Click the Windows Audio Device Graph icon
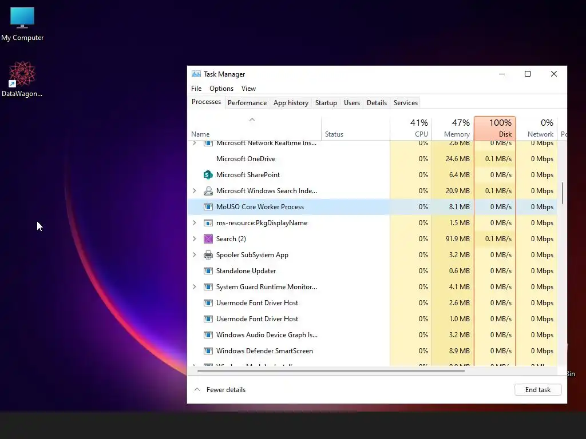 click(208, 335)
